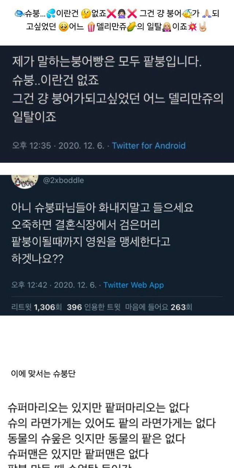Open the first tweet image about 팥붕
Image resolution: width=234 pixels, height=468 pixels.
click(117, 104)
